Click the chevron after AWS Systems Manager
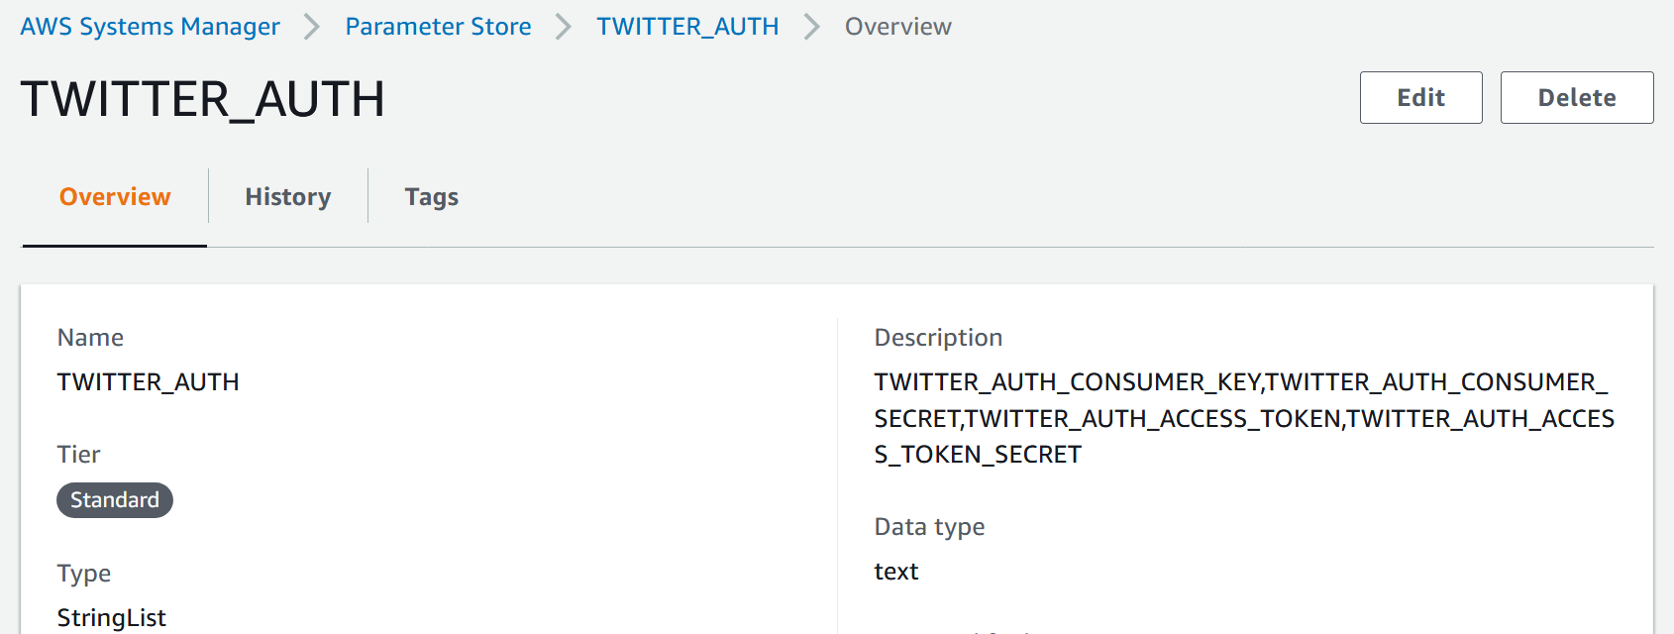The height and width of the screenshot is (634, 1674). pos(312,27)
